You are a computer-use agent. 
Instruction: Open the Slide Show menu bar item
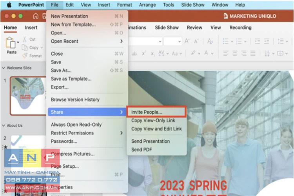click(193, 5)
